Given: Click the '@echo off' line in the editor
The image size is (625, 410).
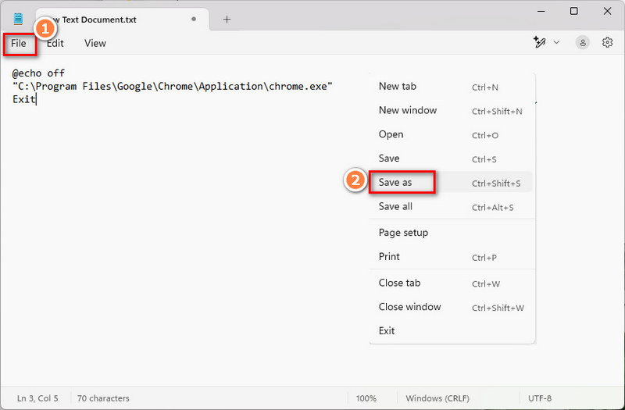Looking at the screenshot, I should tap(38, 73).
